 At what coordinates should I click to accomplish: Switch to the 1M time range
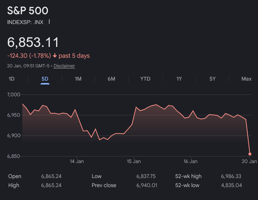click(x=78, y=79)
